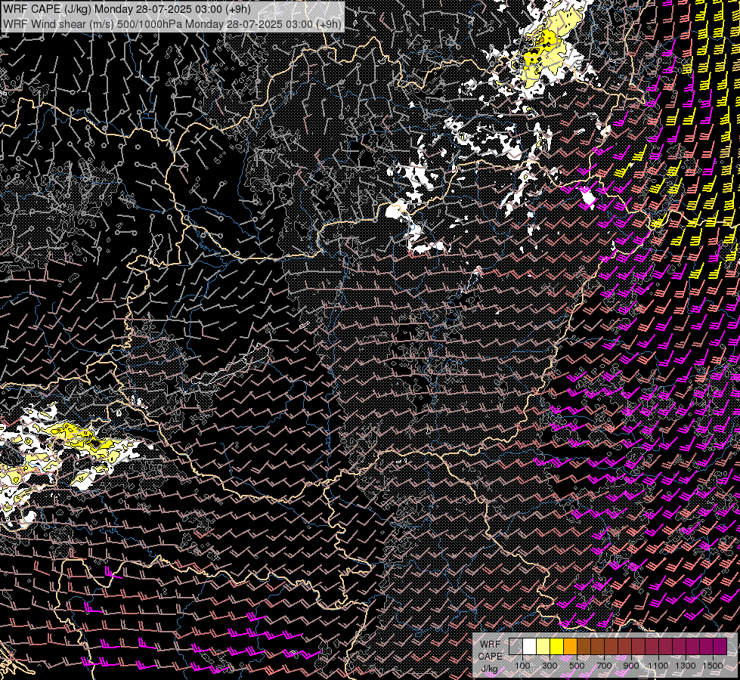740x680 pixels.
Task: Select the white CAPE legend swatch
Action: click(x=529, y=647)
